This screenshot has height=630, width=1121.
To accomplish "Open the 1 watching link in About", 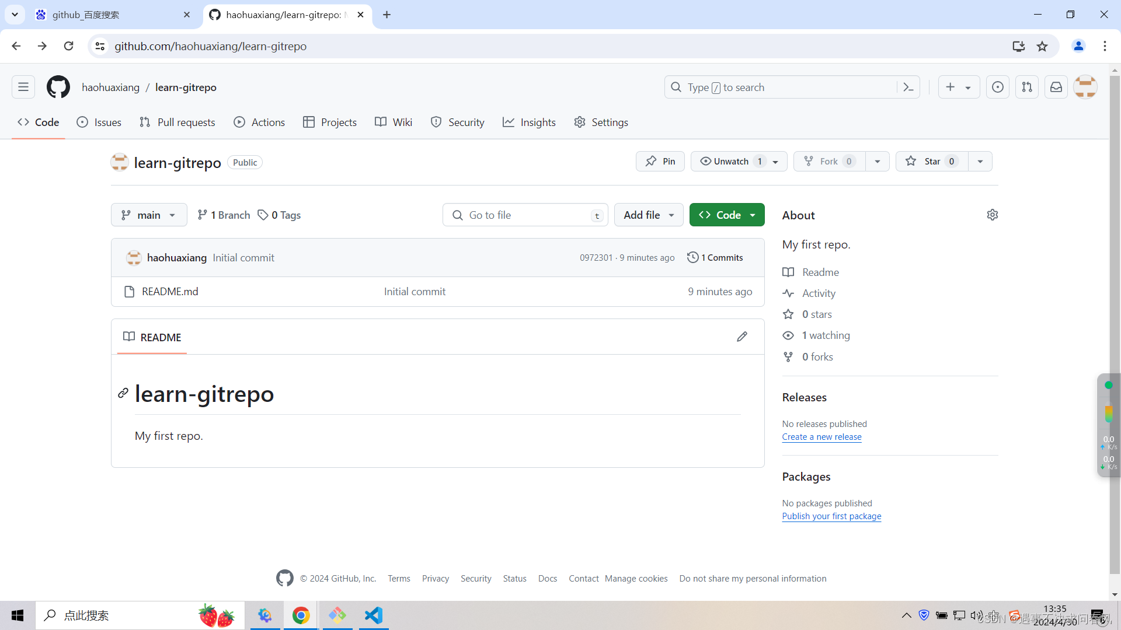I will tap(826, 335).
